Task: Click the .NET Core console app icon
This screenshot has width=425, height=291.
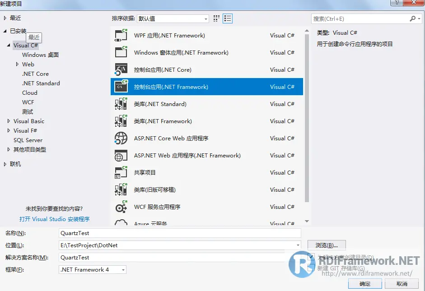Action: 121,69
